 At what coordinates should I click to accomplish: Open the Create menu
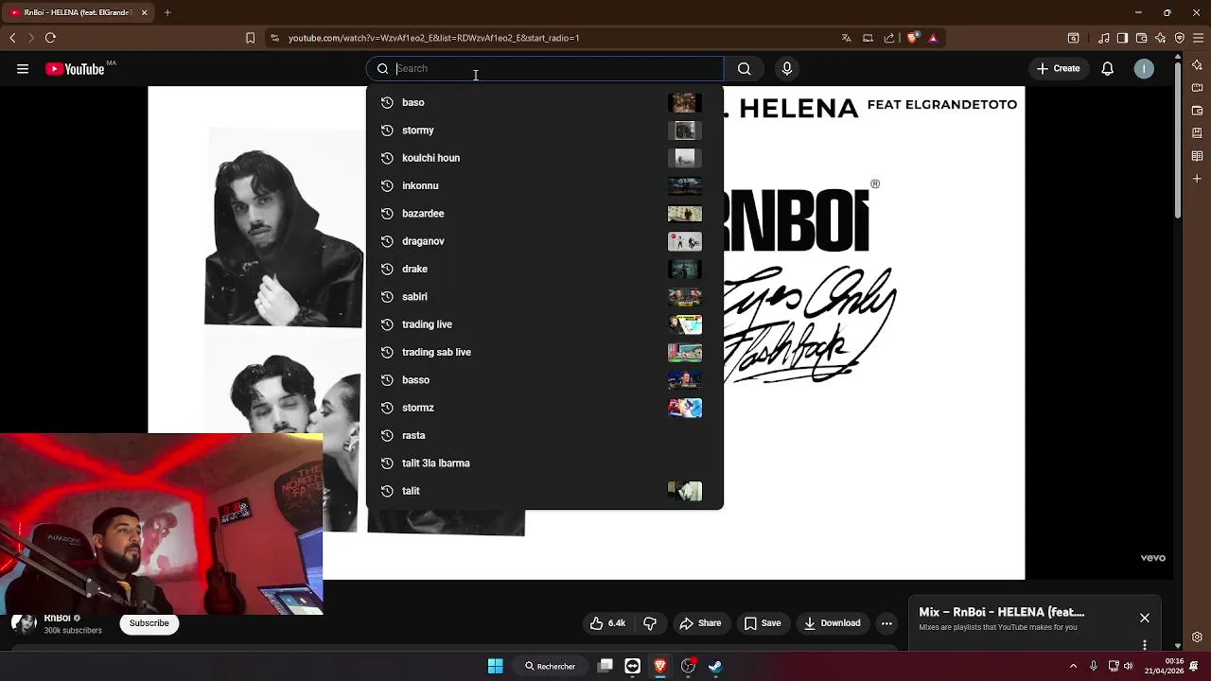click(x=1058, y=68)
